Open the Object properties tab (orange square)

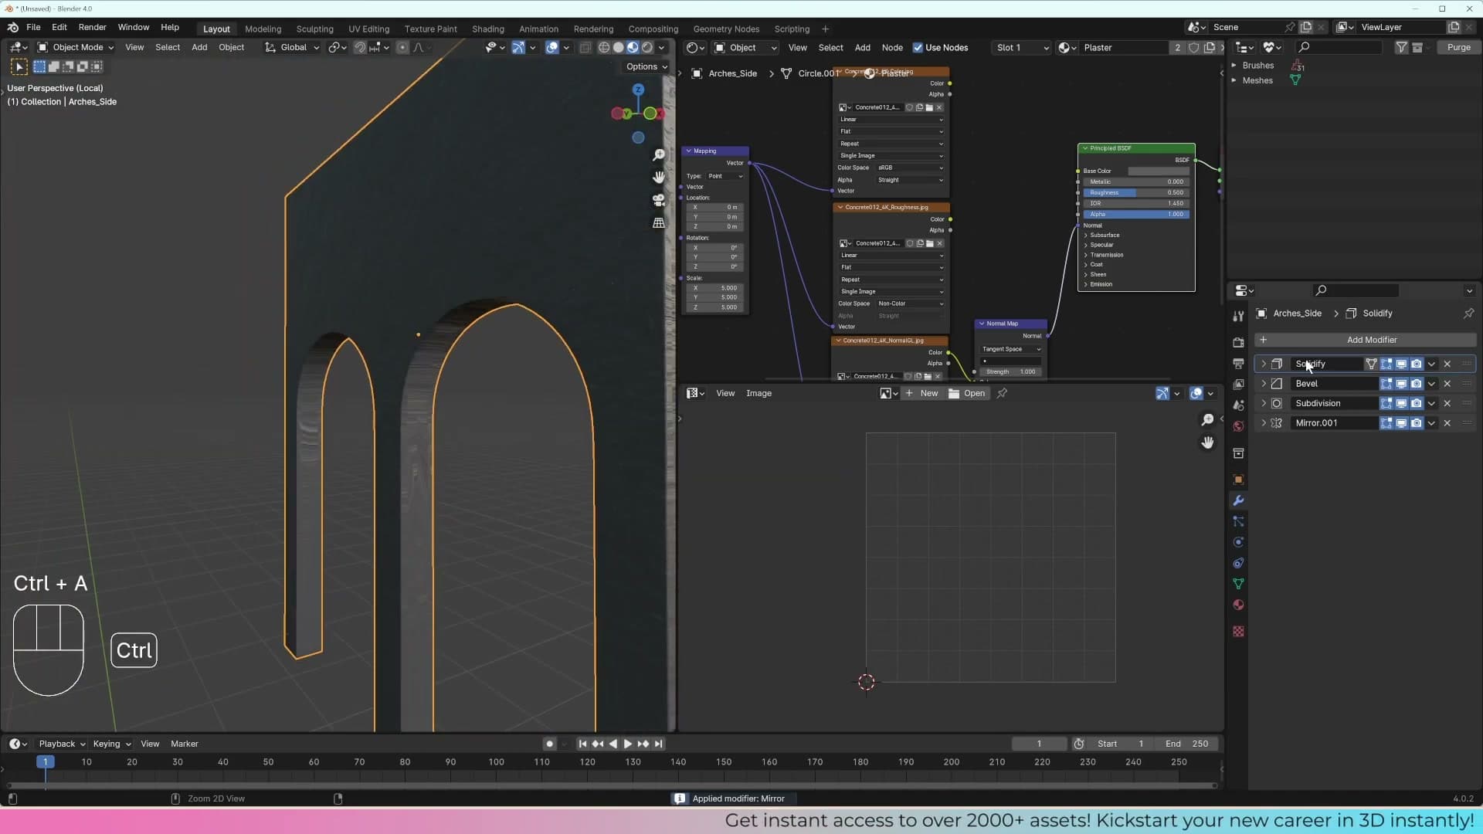[x=1238, y=480]
